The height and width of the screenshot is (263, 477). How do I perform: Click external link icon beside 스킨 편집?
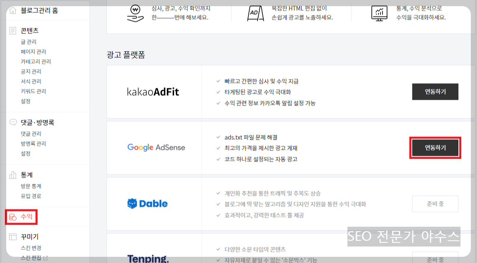46,258
